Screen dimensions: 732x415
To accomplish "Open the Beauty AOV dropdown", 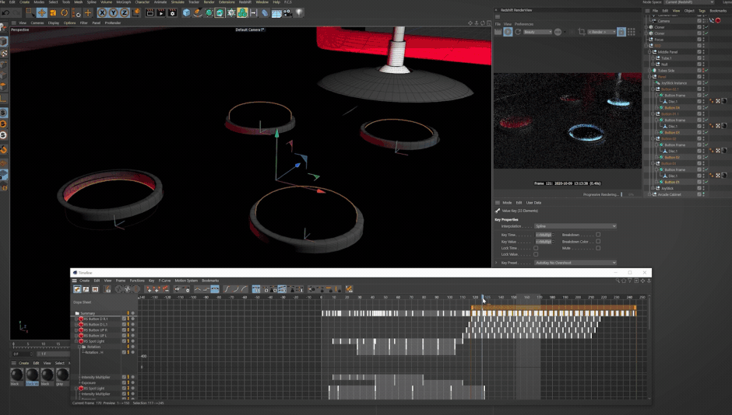I will coord(537,32).
